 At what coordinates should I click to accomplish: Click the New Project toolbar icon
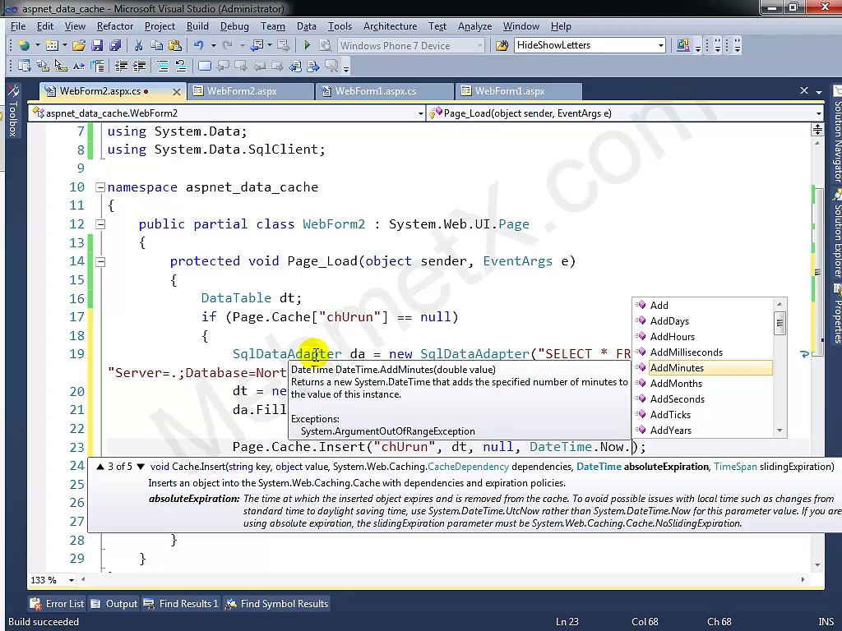point(24,46)
